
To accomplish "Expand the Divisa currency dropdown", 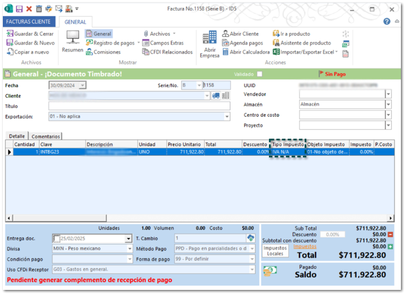I will coord(129,249).
